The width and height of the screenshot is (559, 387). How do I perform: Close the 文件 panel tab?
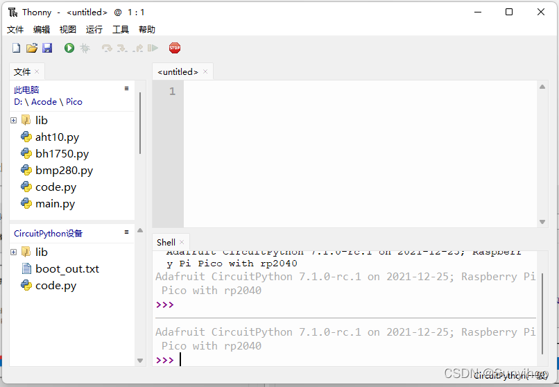[x=37, y=71]
